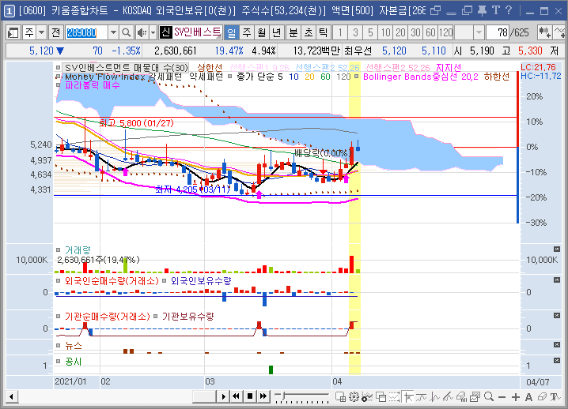
Task: Click the chart zoom slider handle
Action: (285, 396)
